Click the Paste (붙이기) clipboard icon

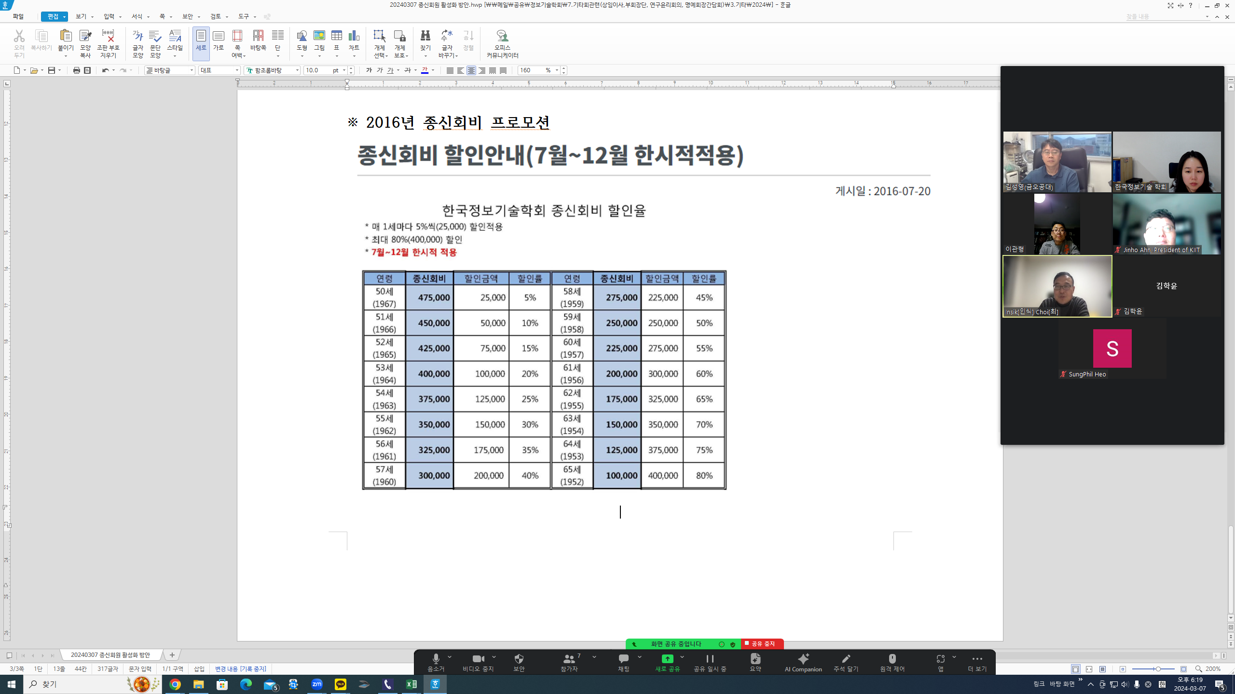pos(66,36)
